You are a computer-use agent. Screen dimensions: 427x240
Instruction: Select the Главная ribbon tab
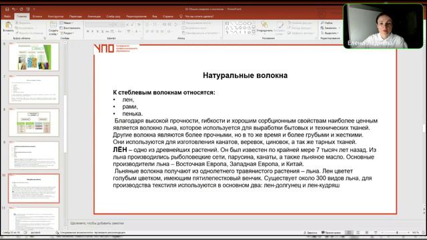pyautogui.click(x=22, y=16)
